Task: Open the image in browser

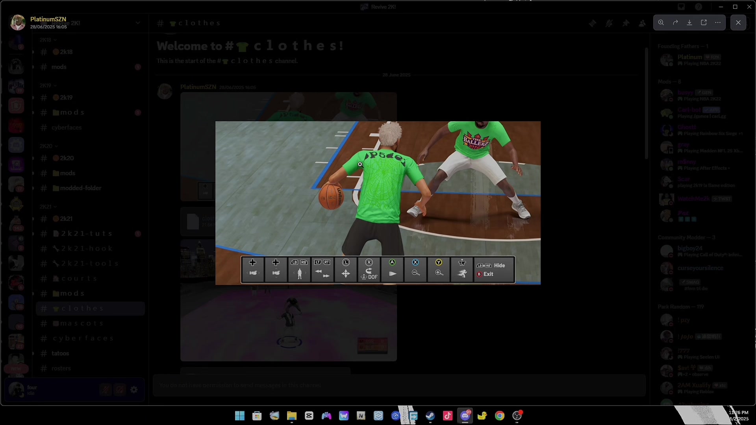Action: pos(704,23)
